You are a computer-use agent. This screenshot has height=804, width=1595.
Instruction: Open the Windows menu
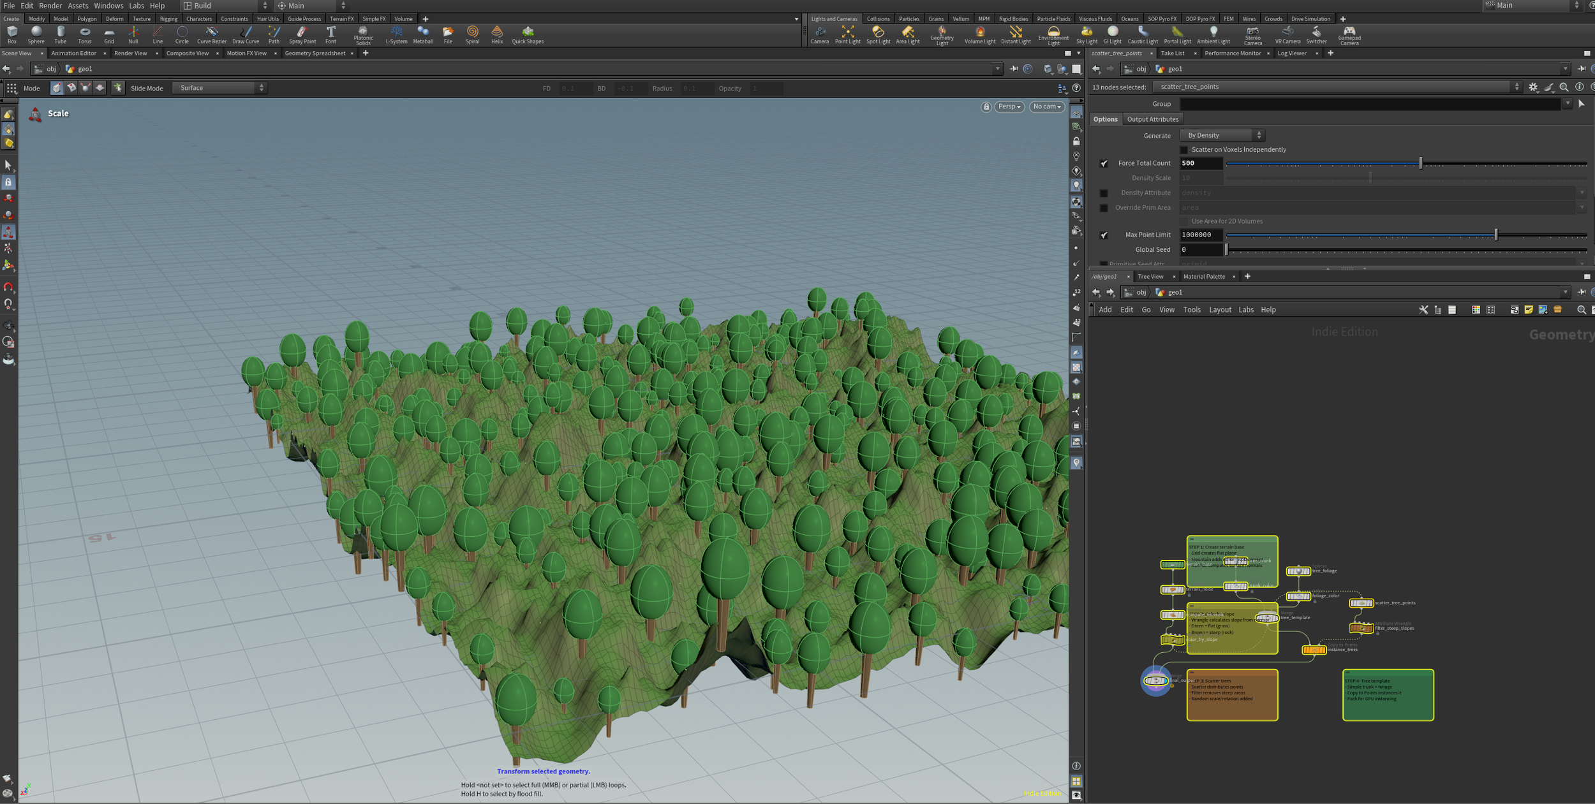(108, 6)
